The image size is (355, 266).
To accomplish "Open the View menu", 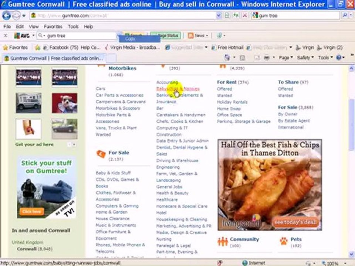I will [x=34, y=27].
